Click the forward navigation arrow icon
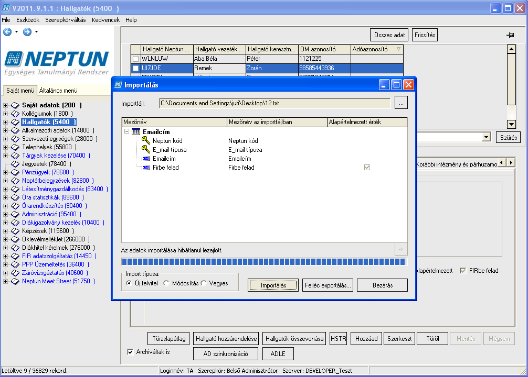The width and height of the screenshot is (528, 377). pos(27,32)
